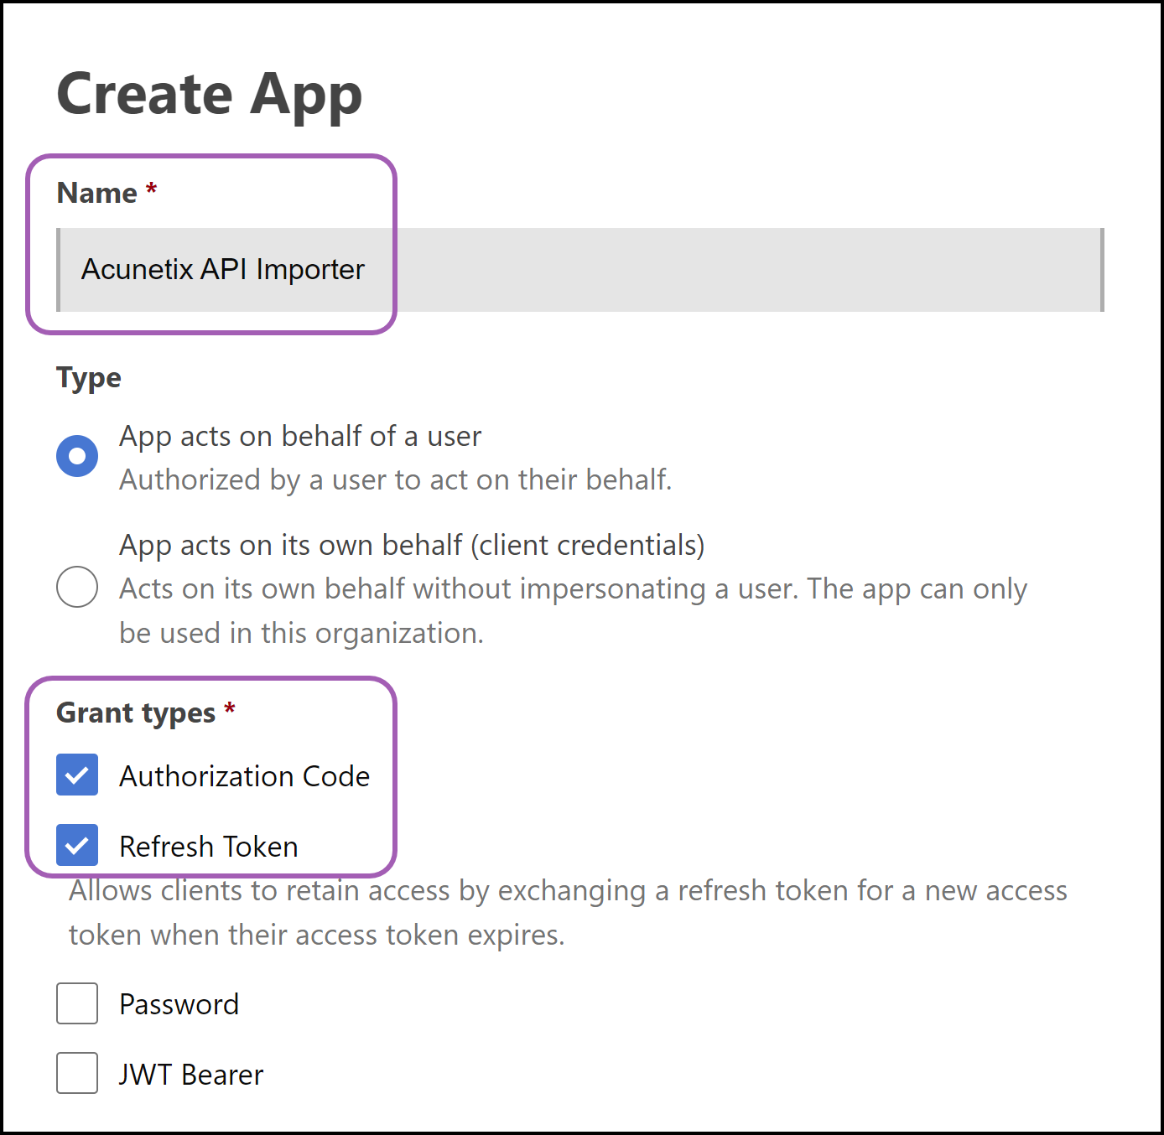Image resolution: width=1164 pixels, height=1135 pixels.
Task: Click 'Authorized by a user to act' description
Action: (396, 480)
